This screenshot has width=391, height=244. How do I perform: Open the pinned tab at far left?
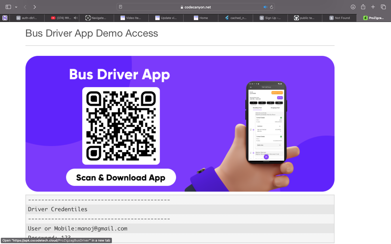coord(5,18)
